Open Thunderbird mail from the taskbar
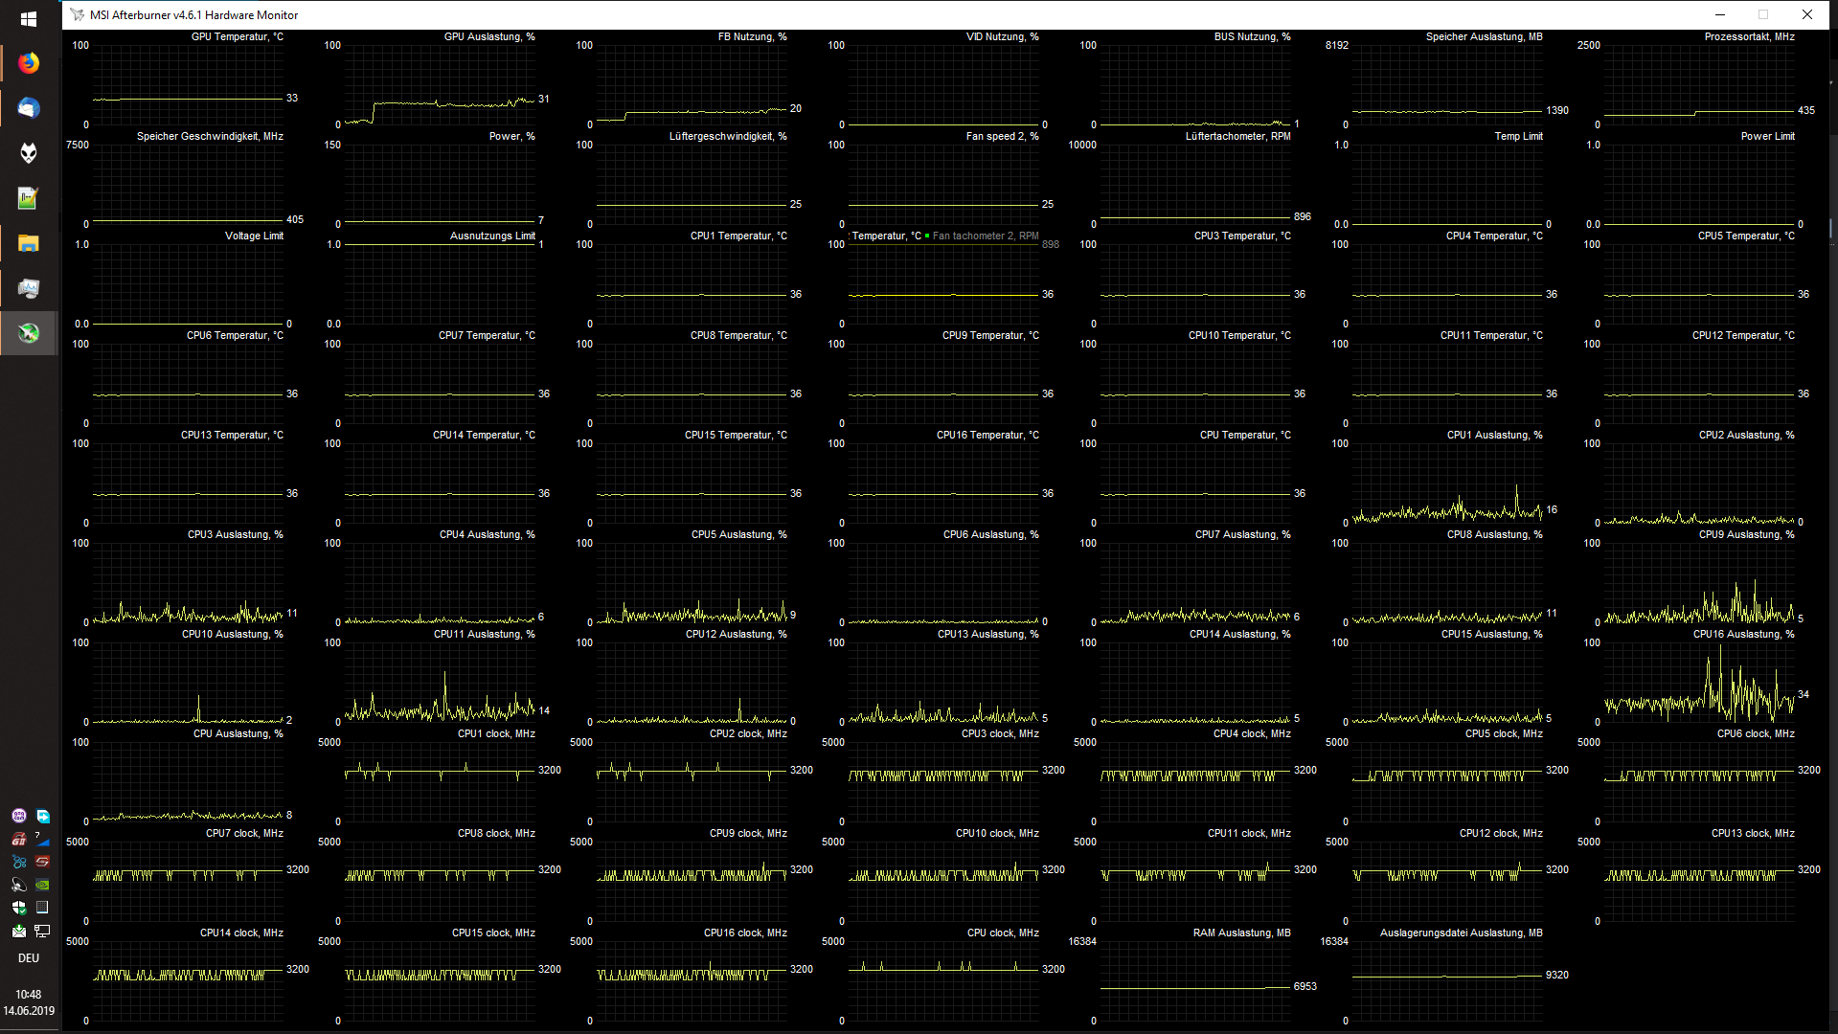This screenshot has height=1034, width=1838. tap(29, 108)
